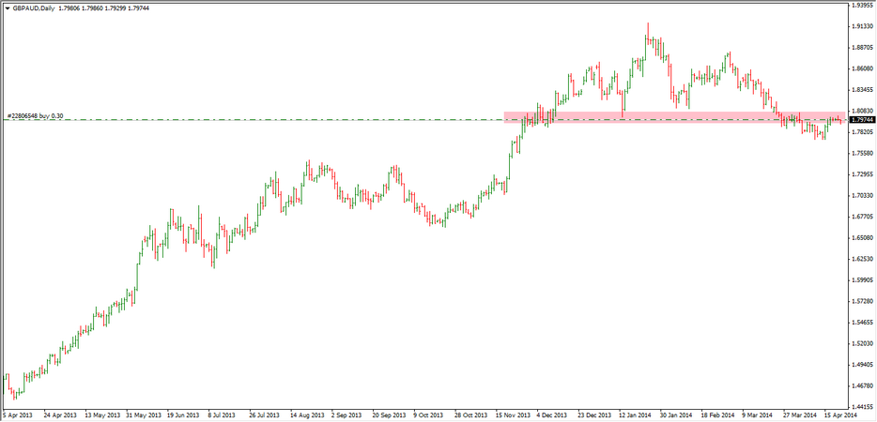Click the 1.44155 price axis label
877x422 pixels.
pyautogui.click(x=862, y=406)
